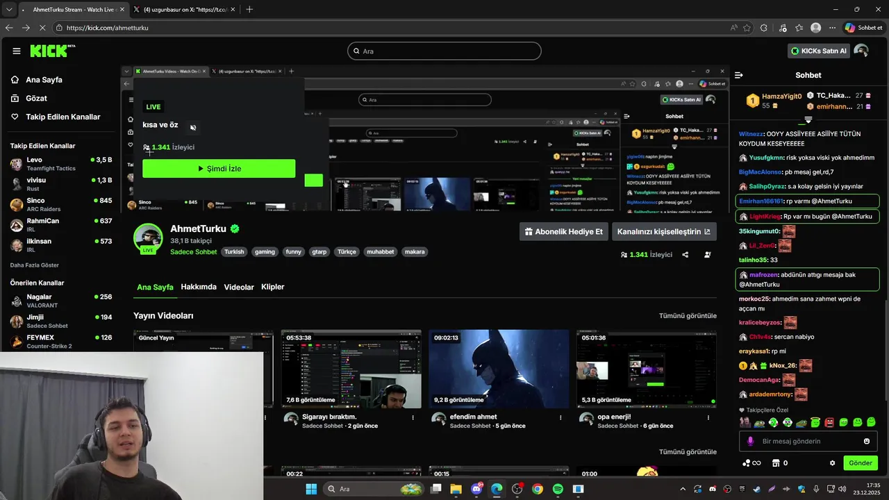
Task: Open the Sinco channel in sidebar
Action: coord(61,204)
